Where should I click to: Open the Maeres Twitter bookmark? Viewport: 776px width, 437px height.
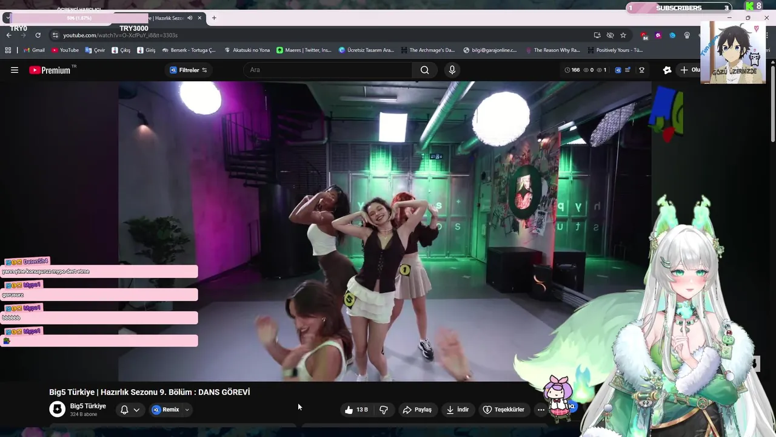click(304, 50)
